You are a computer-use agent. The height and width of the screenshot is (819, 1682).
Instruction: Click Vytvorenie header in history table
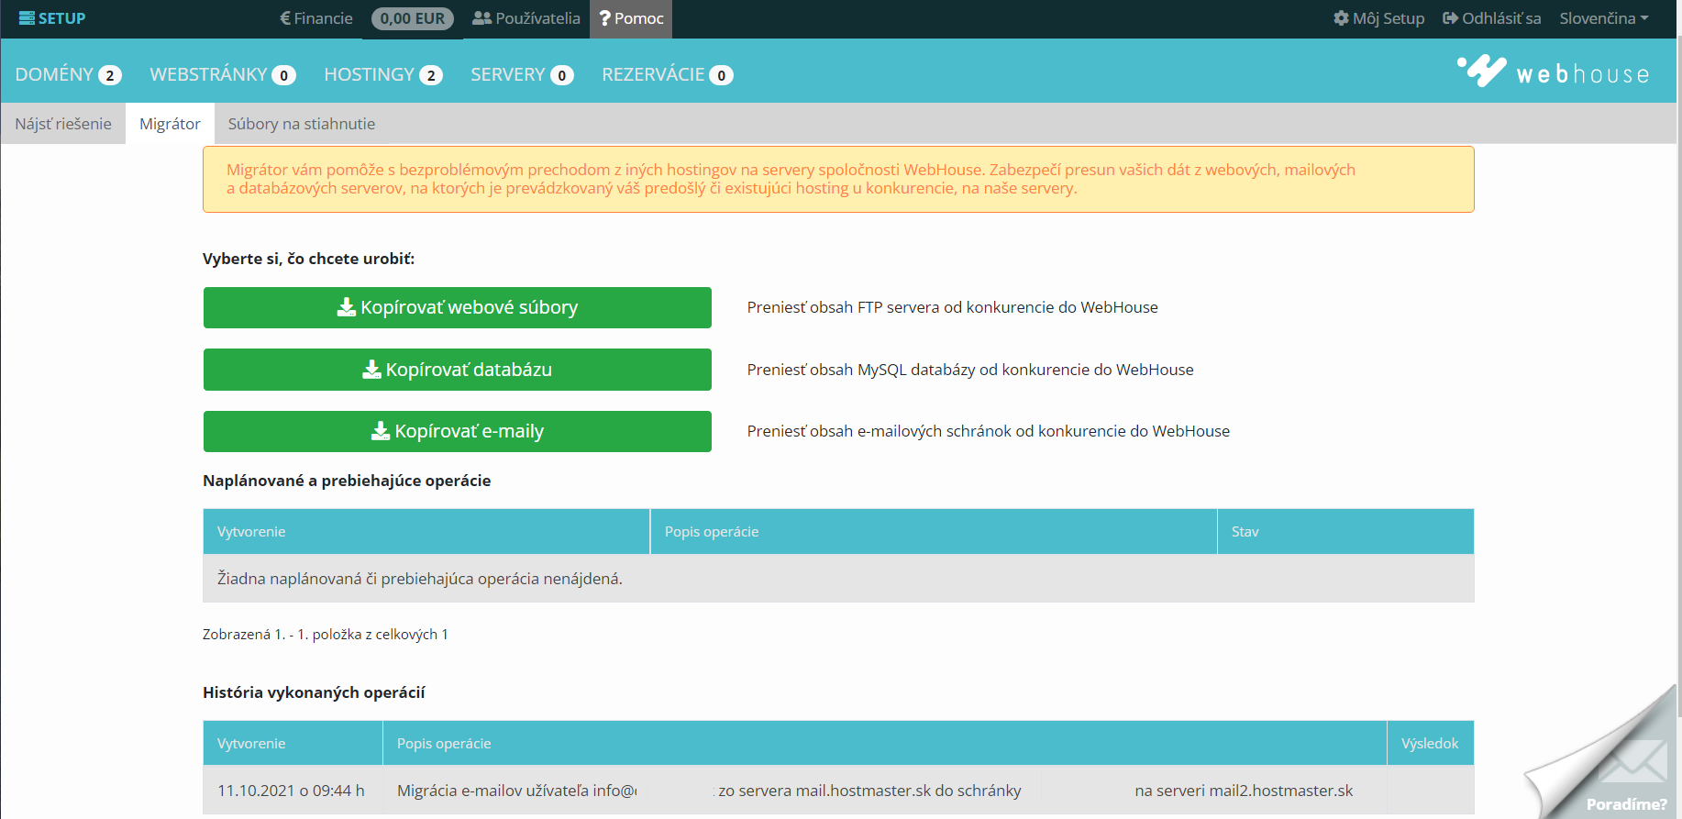tap(293, 744)
